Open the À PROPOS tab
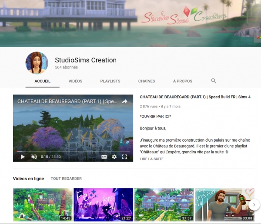Screen dimensions: 261x224 (183, 81)
